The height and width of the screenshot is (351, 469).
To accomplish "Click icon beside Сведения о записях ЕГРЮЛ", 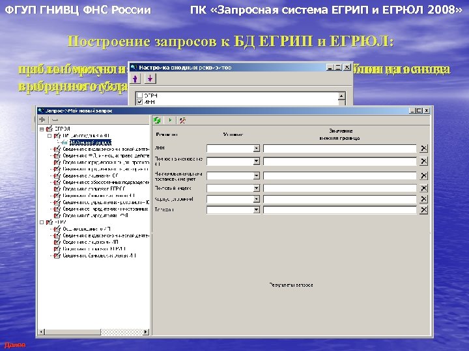I will pos(57,189).
